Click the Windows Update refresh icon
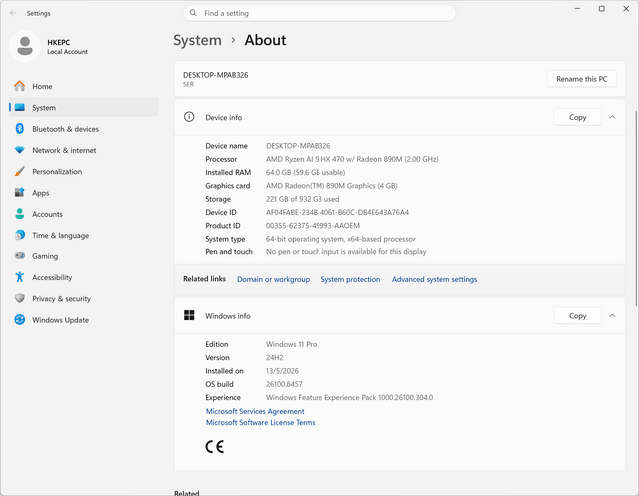 tap(20, 320)
